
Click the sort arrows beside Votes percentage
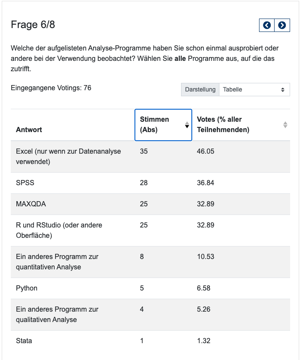coord(285,125)
